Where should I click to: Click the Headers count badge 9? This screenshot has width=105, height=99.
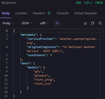(49, 13)
